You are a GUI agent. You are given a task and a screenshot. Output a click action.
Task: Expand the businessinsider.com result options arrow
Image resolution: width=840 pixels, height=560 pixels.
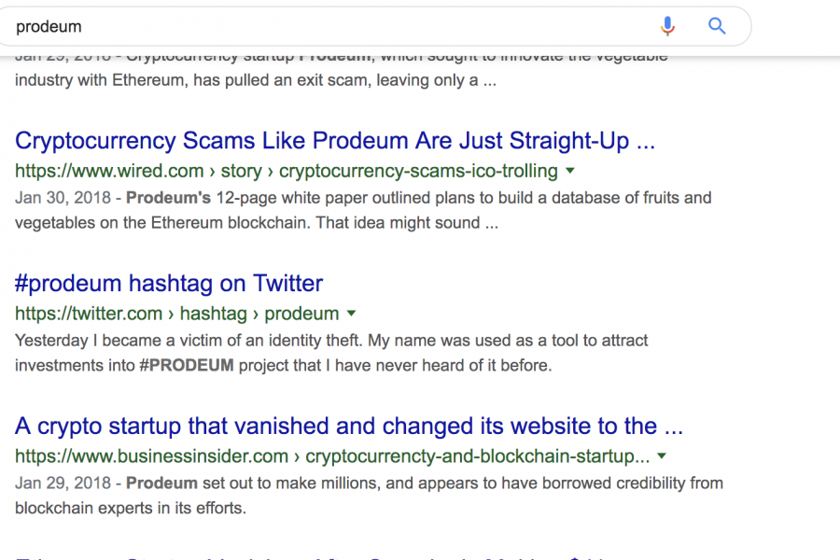[x=662, y=456]
